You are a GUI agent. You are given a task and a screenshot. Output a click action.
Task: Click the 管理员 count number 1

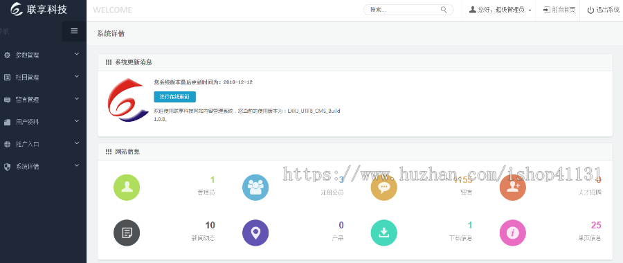coord(213,180)
